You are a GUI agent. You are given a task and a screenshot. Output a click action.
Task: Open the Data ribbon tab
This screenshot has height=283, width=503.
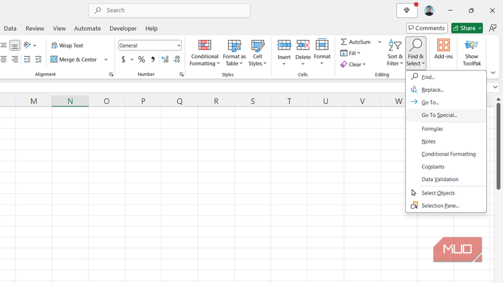coord(10,29)
